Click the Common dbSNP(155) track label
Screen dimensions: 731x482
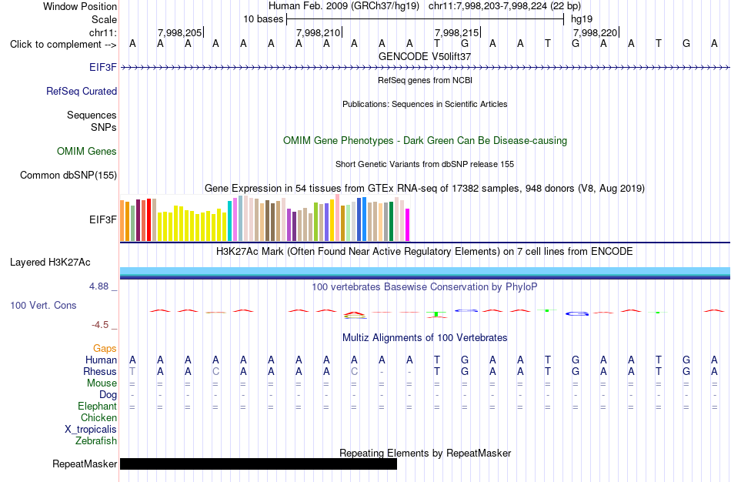click(68, 175)
